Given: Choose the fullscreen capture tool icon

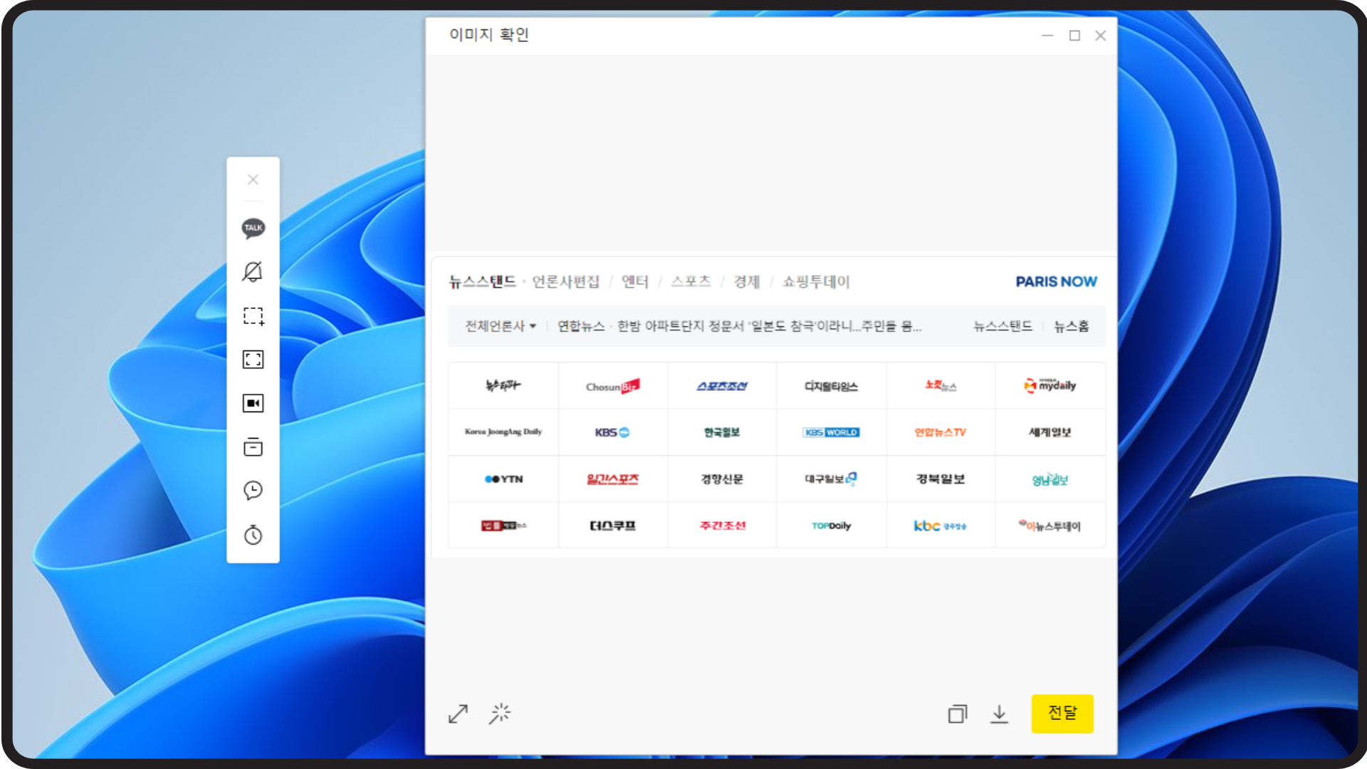Looking at the screenshot, I should [253, 360].
